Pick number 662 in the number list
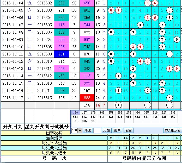182x163 pixels. 137,117
